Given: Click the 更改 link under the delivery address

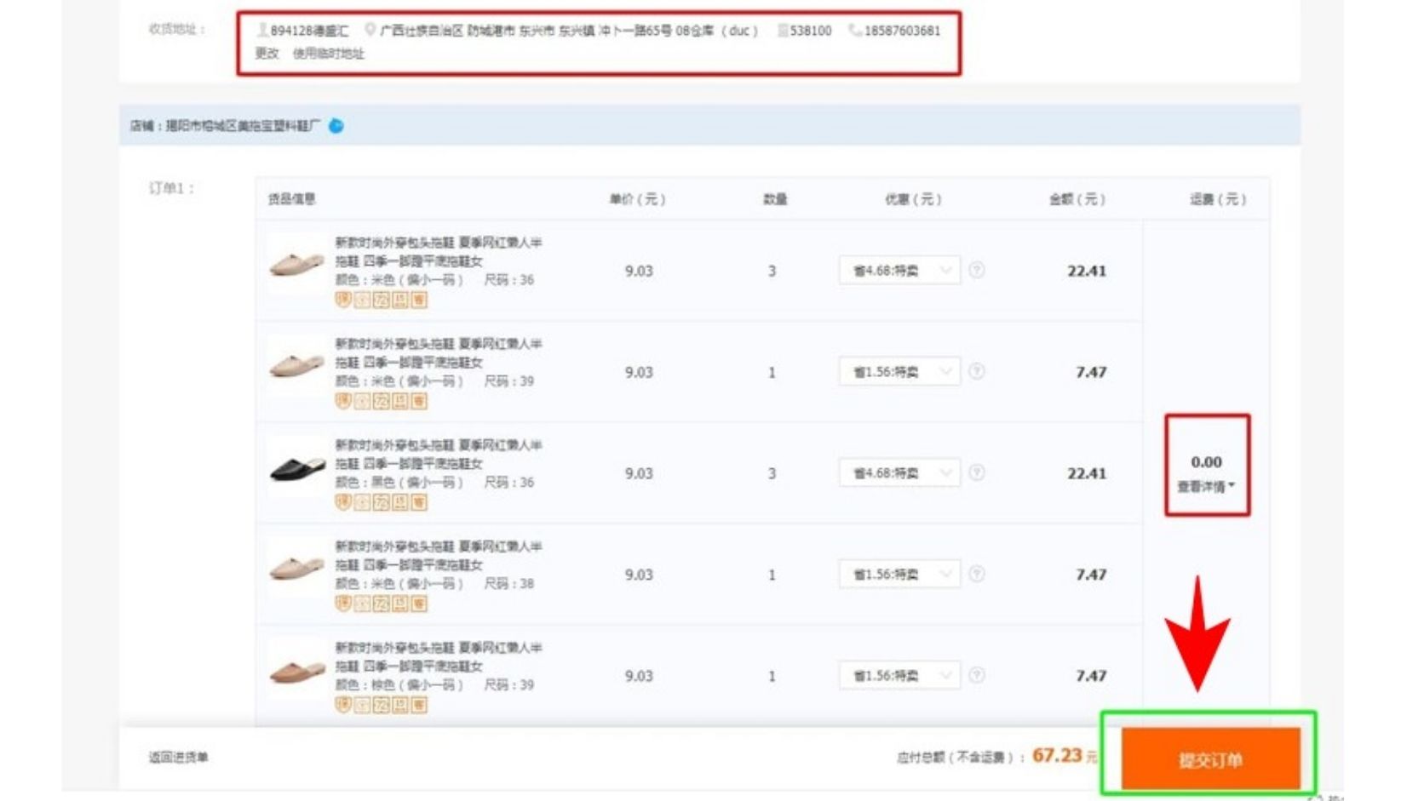Looking at the screenshot, I should pyautogui.click(x=267, y=53).
